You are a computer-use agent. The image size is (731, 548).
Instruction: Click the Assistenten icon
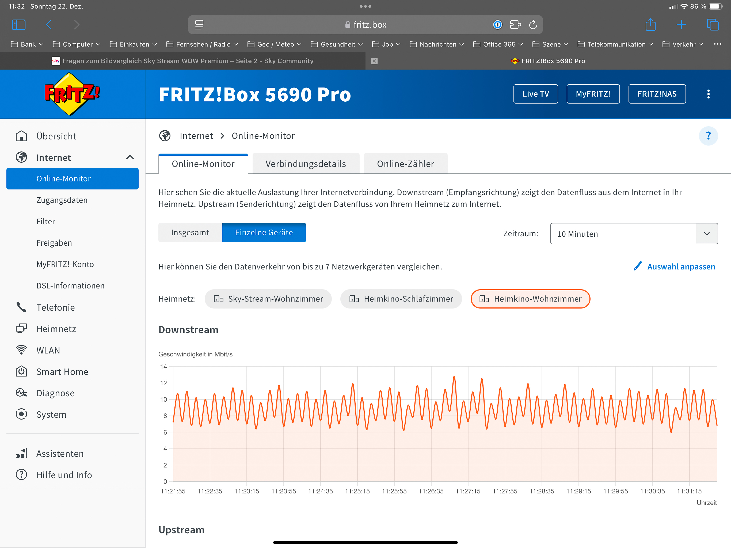21,454
